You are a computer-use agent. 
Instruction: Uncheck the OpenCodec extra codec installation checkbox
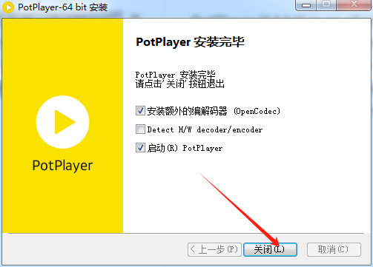click(140, 111)
